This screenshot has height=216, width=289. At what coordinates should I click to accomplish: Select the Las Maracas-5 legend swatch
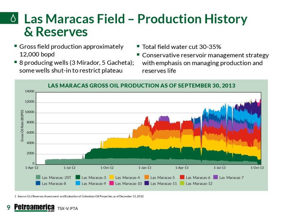pos(147,177)
